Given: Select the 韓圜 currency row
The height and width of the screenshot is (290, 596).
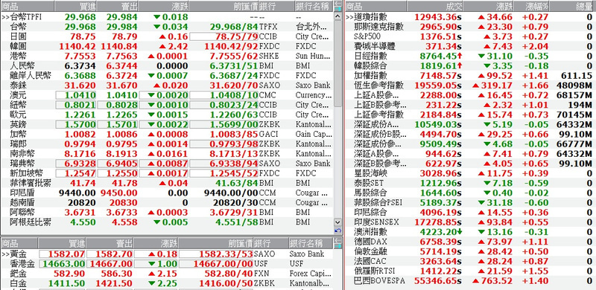Looking at the screenshot, I should pyautogui.click(x=166, y=46).
